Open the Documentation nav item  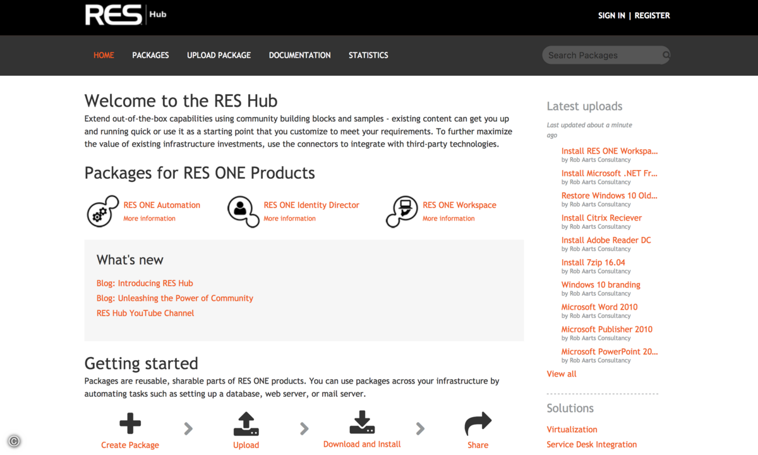(x=299, y=55)
